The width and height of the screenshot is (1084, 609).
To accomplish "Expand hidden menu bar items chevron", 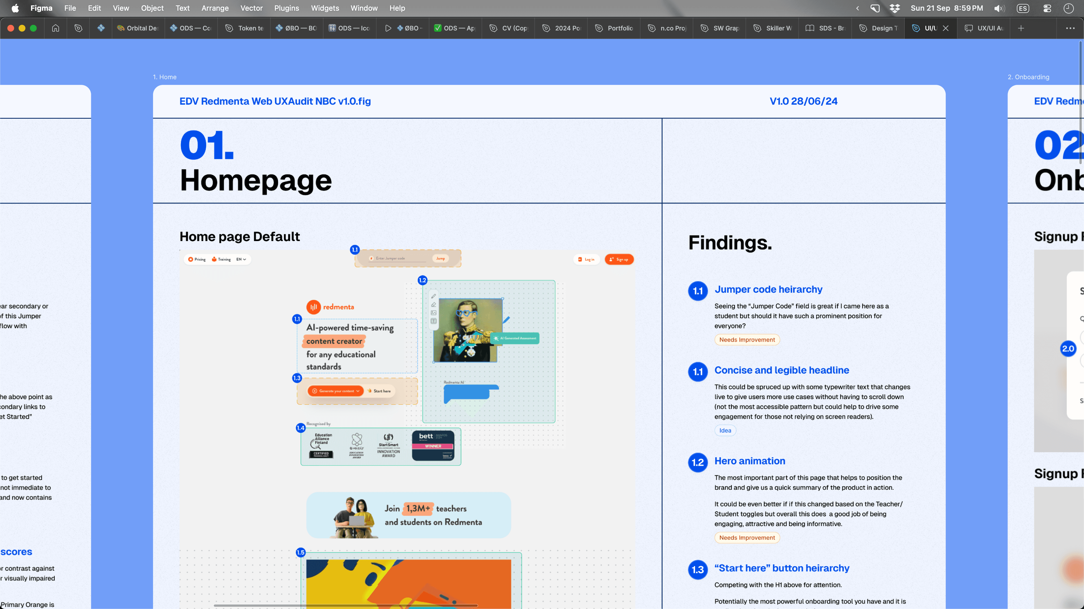I will pyautogui.click(x=858, y=8).
